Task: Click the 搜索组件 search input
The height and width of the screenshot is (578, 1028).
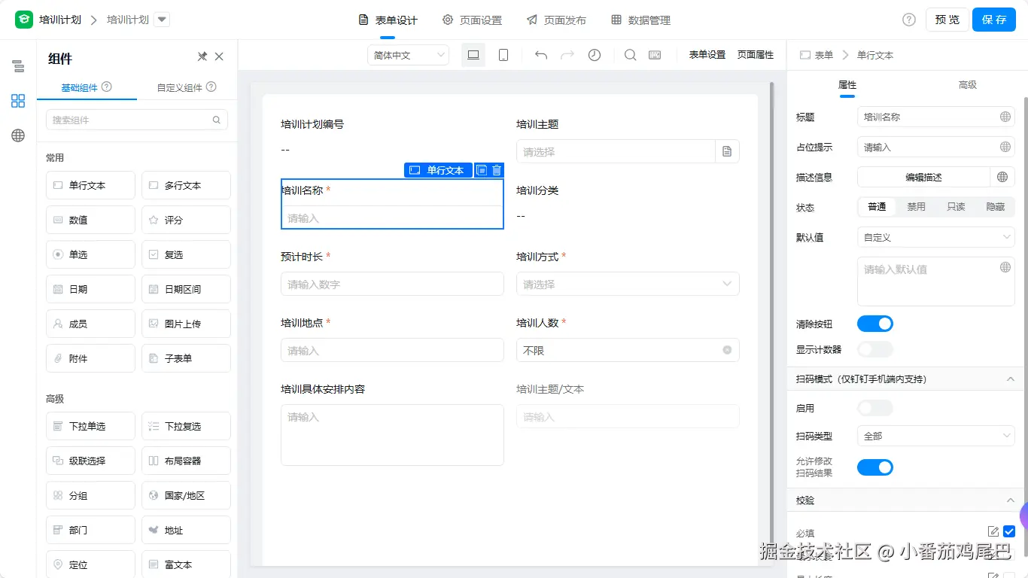Action: (137, 120)
